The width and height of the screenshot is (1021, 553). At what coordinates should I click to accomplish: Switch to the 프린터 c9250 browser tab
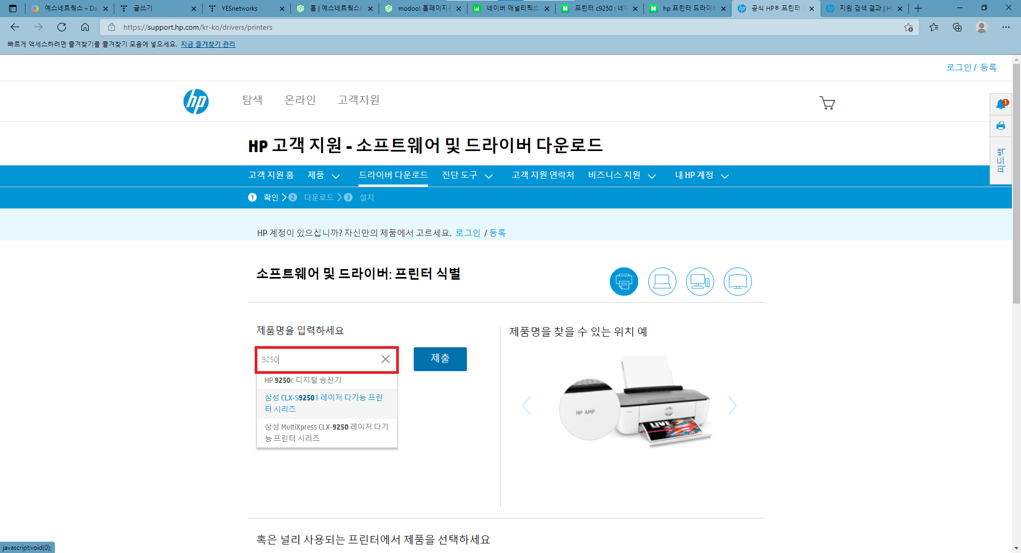(599, 9)
